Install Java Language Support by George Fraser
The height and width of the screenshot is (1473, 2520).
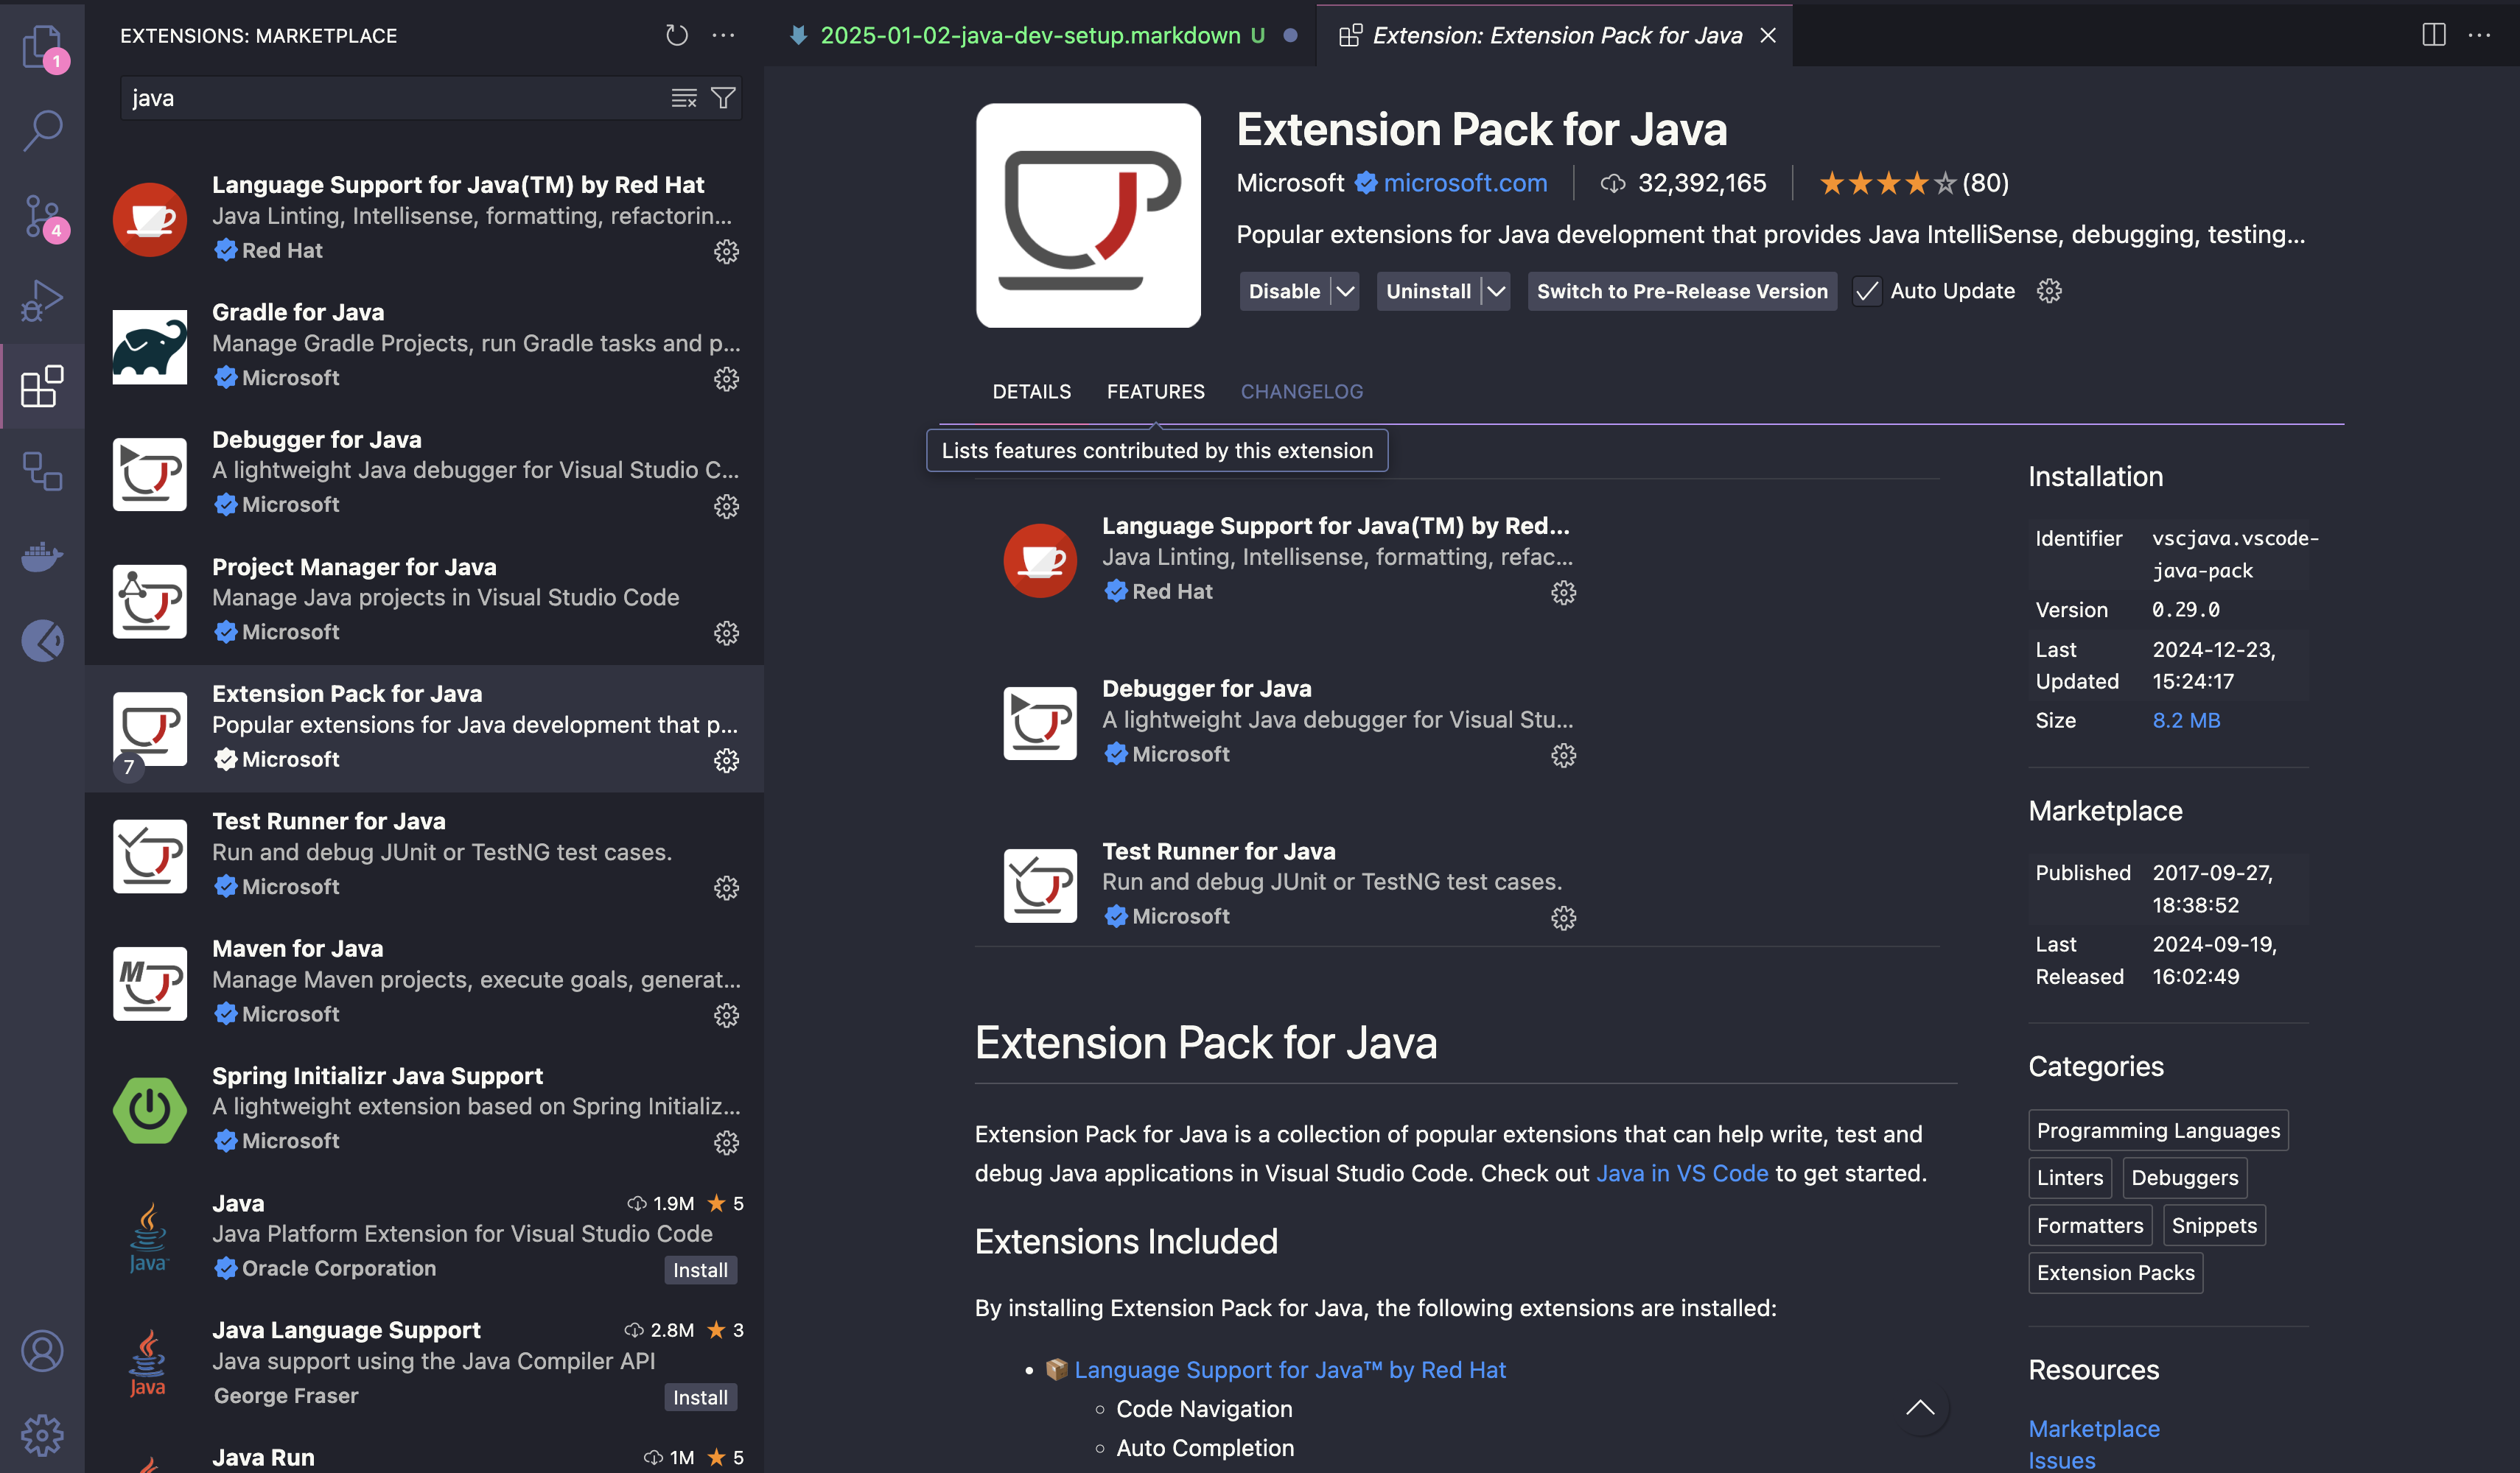[x=700, y=1397]
